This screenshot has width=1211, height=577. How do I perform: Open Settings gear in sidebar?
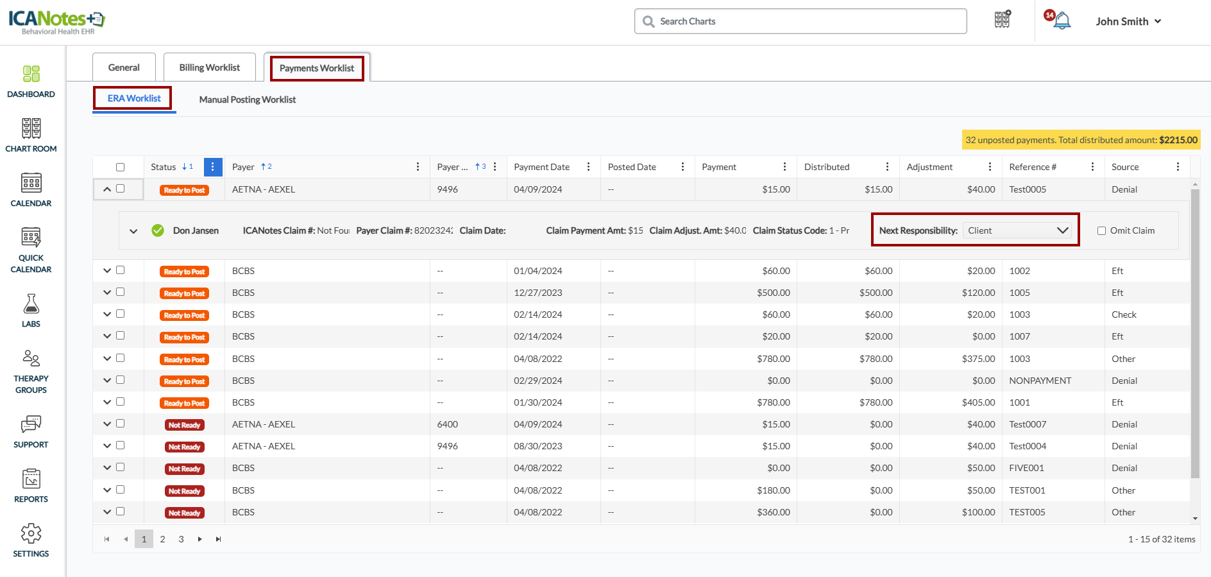(x=31, y=540)
